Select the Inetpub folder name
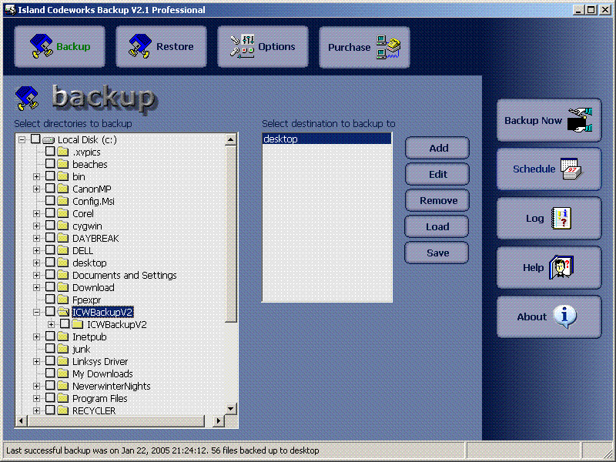 (89, 337)
